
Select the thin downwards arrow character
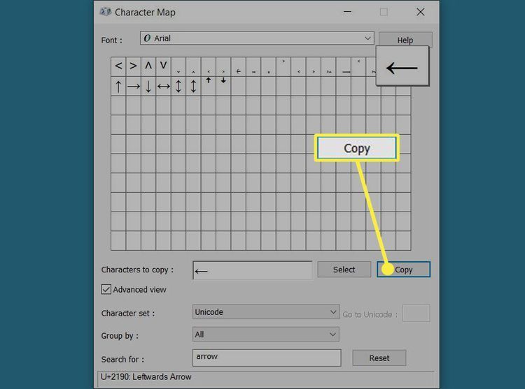[x=148, y=86]
